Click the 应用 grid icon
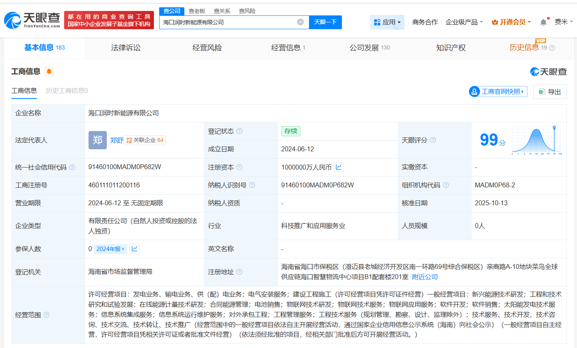This screenshot has height=348, width=577. [x=378, y=22]
